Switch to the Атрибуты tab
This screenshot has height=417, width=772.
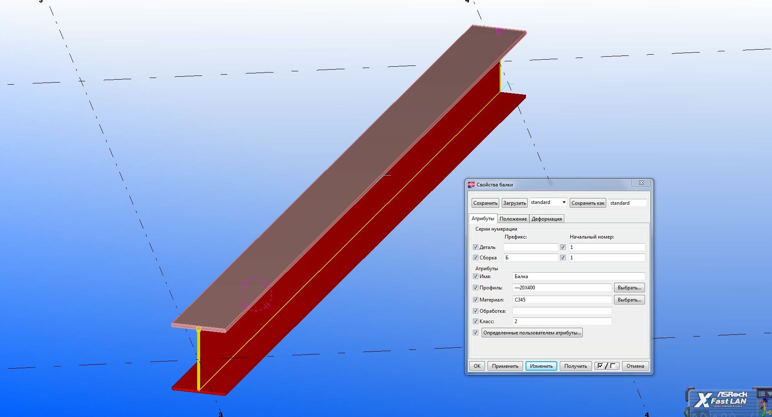pyautogui.click(x=483, y=219)
